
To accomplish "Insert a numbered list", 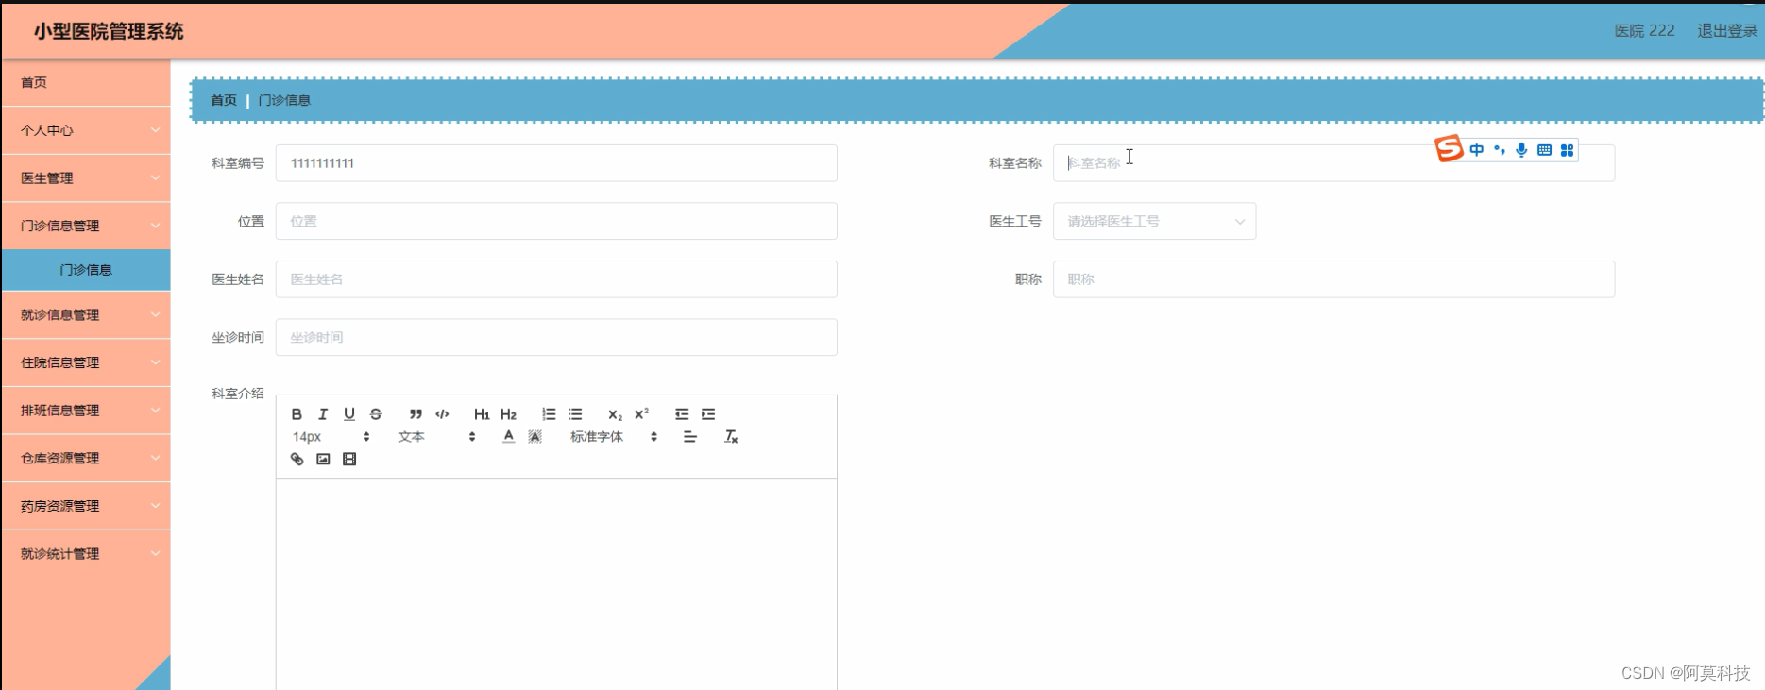I will coord(549,414).
